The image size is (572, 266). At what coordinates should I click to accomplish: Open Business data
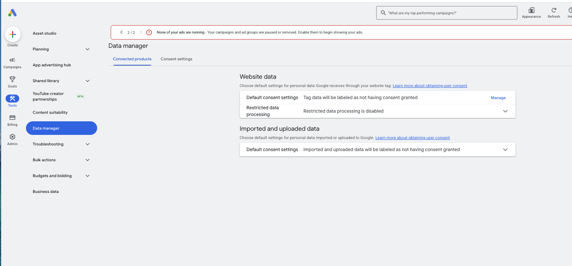[x=46, y=192]
